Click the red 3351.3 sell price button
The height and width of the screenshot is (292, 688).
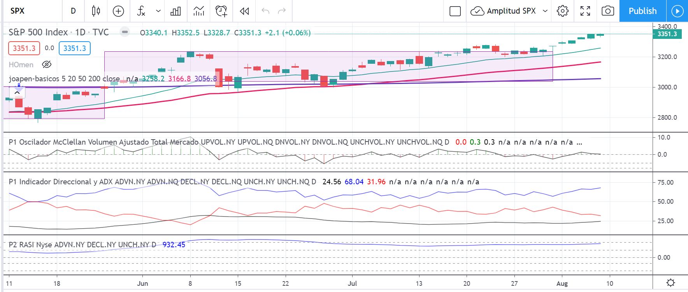click(x=24, y=48)
